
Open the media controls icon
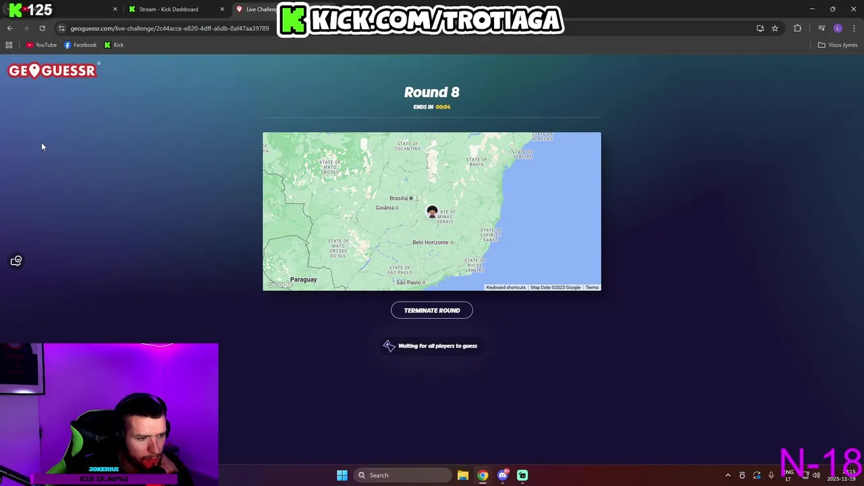[x=821, y=28]
